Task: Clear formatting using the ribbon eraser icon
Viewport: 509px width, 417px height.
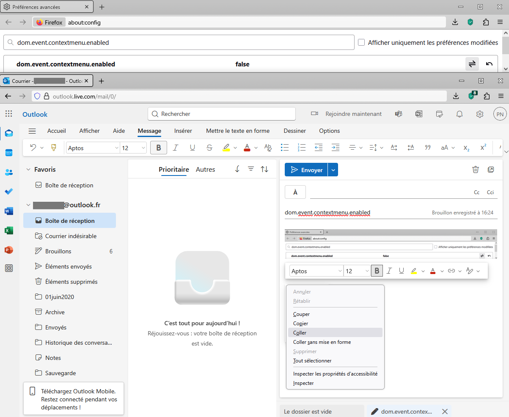Action: pyautogui.click(x=268, y=148)
